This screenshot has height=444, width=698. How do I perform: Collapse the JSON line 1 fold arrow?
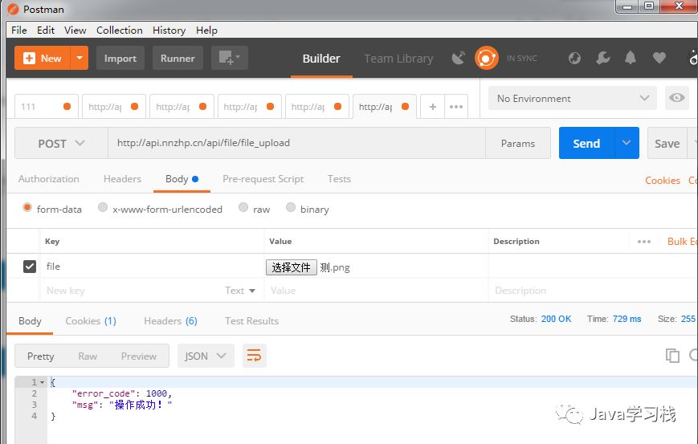pos(43,382)
